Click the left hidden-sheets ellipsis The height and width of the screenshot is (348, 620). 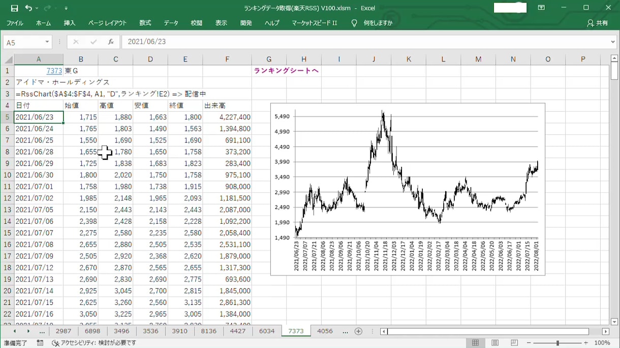(42, 331)
